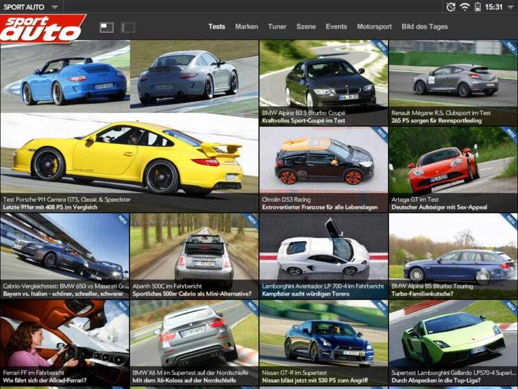Switch to list view layout
Screen dimensions: 518x389
tap(128, 27)
